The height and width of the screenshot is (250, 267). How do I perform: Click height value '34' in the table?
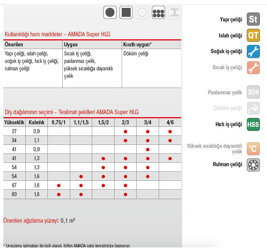(x=14, y=140)
